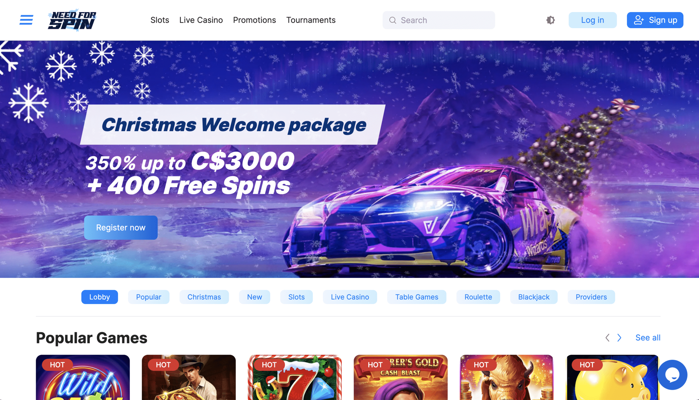Viewport: 699px width, 400px height.
Task: Click Register now on the banner
Action: [121, 228]
